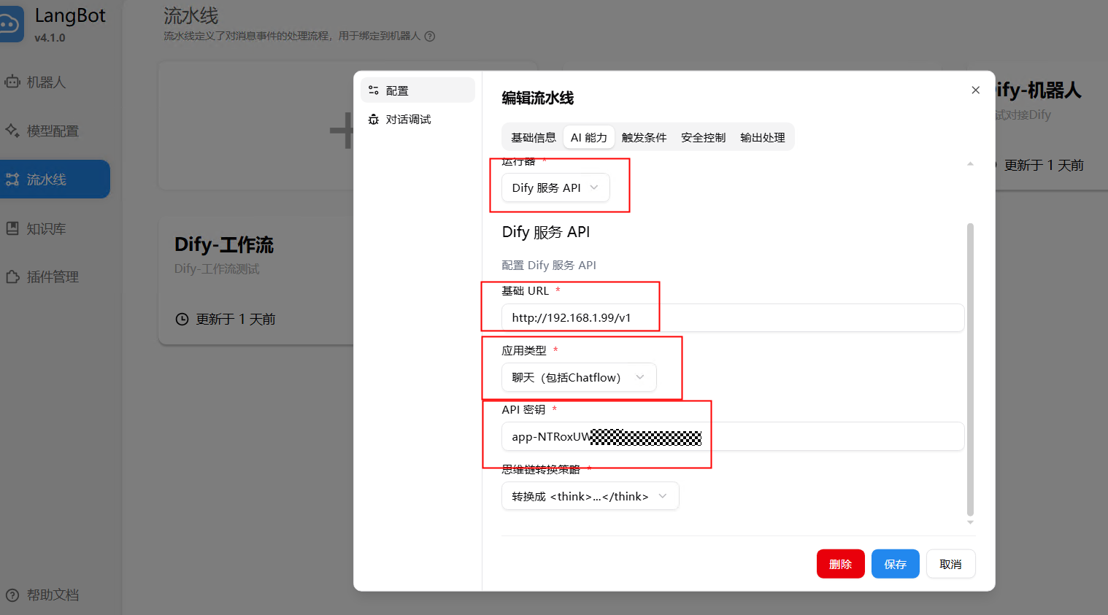Open the 运行器 dropdown set to Dify 服务 API

click(x=555, y=187)
